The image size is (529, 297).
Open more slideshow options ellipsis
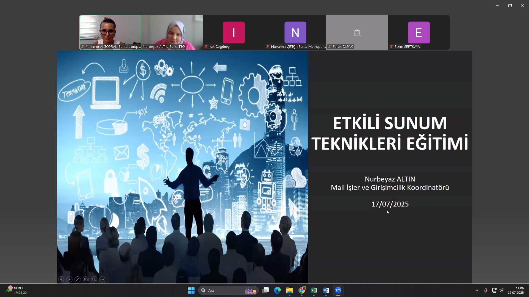click(102, 279)
